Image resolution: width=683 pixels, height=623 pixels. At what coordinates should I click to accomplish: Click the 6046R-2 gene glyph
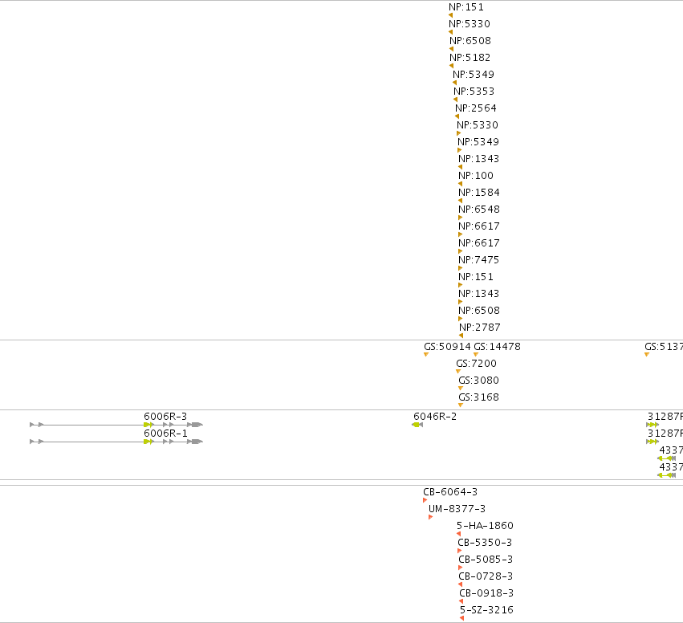pyautogui.click(x=417, y=425)
